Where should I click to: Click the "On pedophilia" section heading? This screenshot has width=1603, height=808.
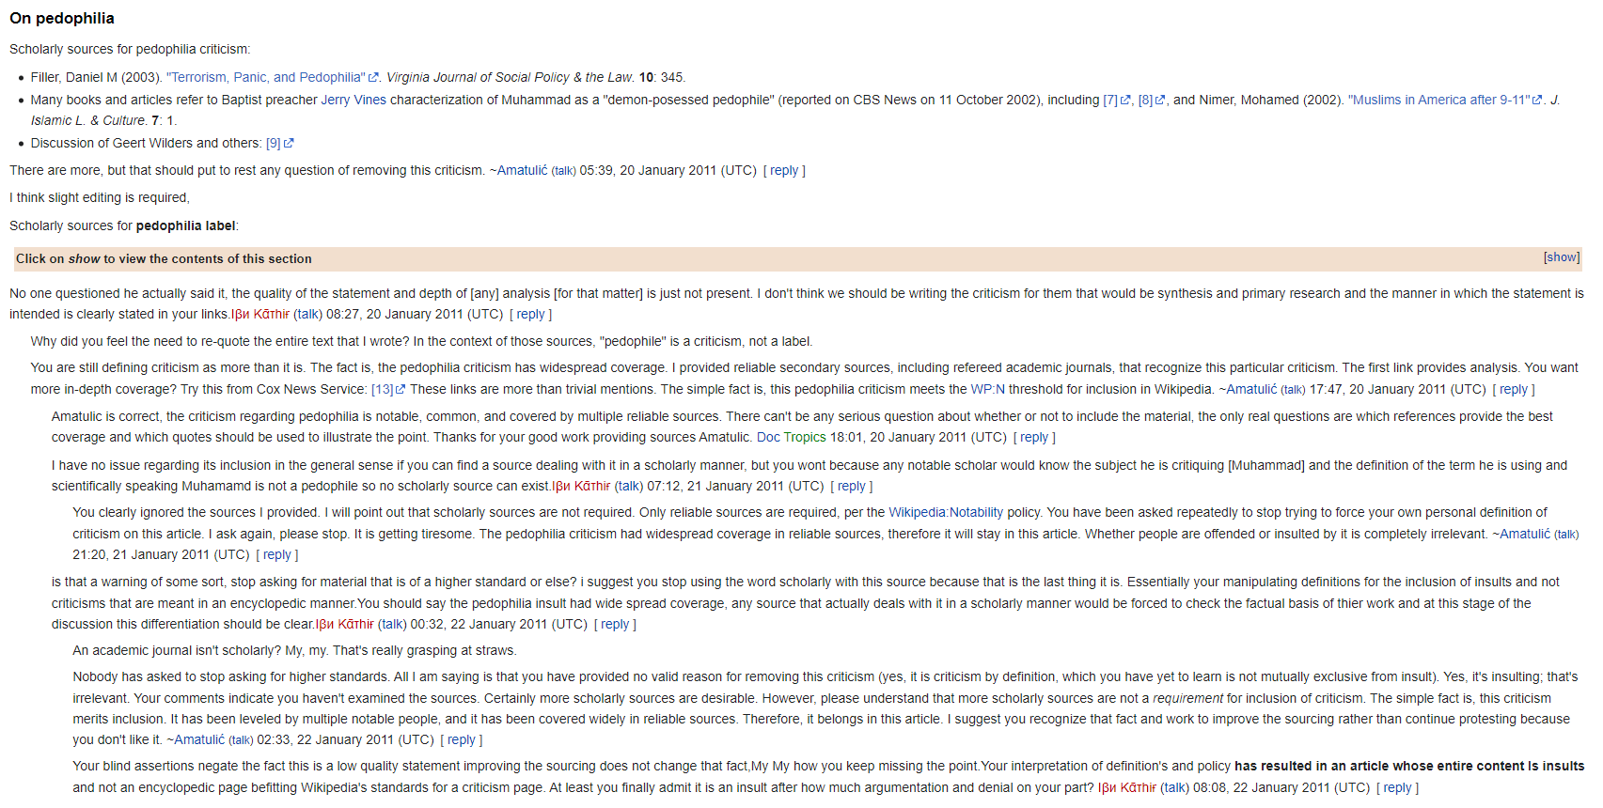[62, 18]
